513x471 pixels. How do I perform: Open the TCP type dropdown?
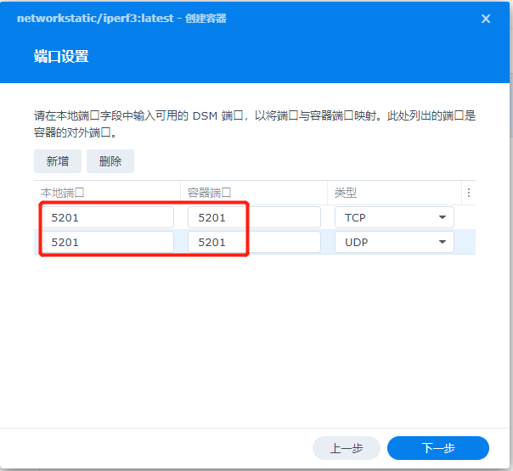pyautogui.click(x=394, y=217)
